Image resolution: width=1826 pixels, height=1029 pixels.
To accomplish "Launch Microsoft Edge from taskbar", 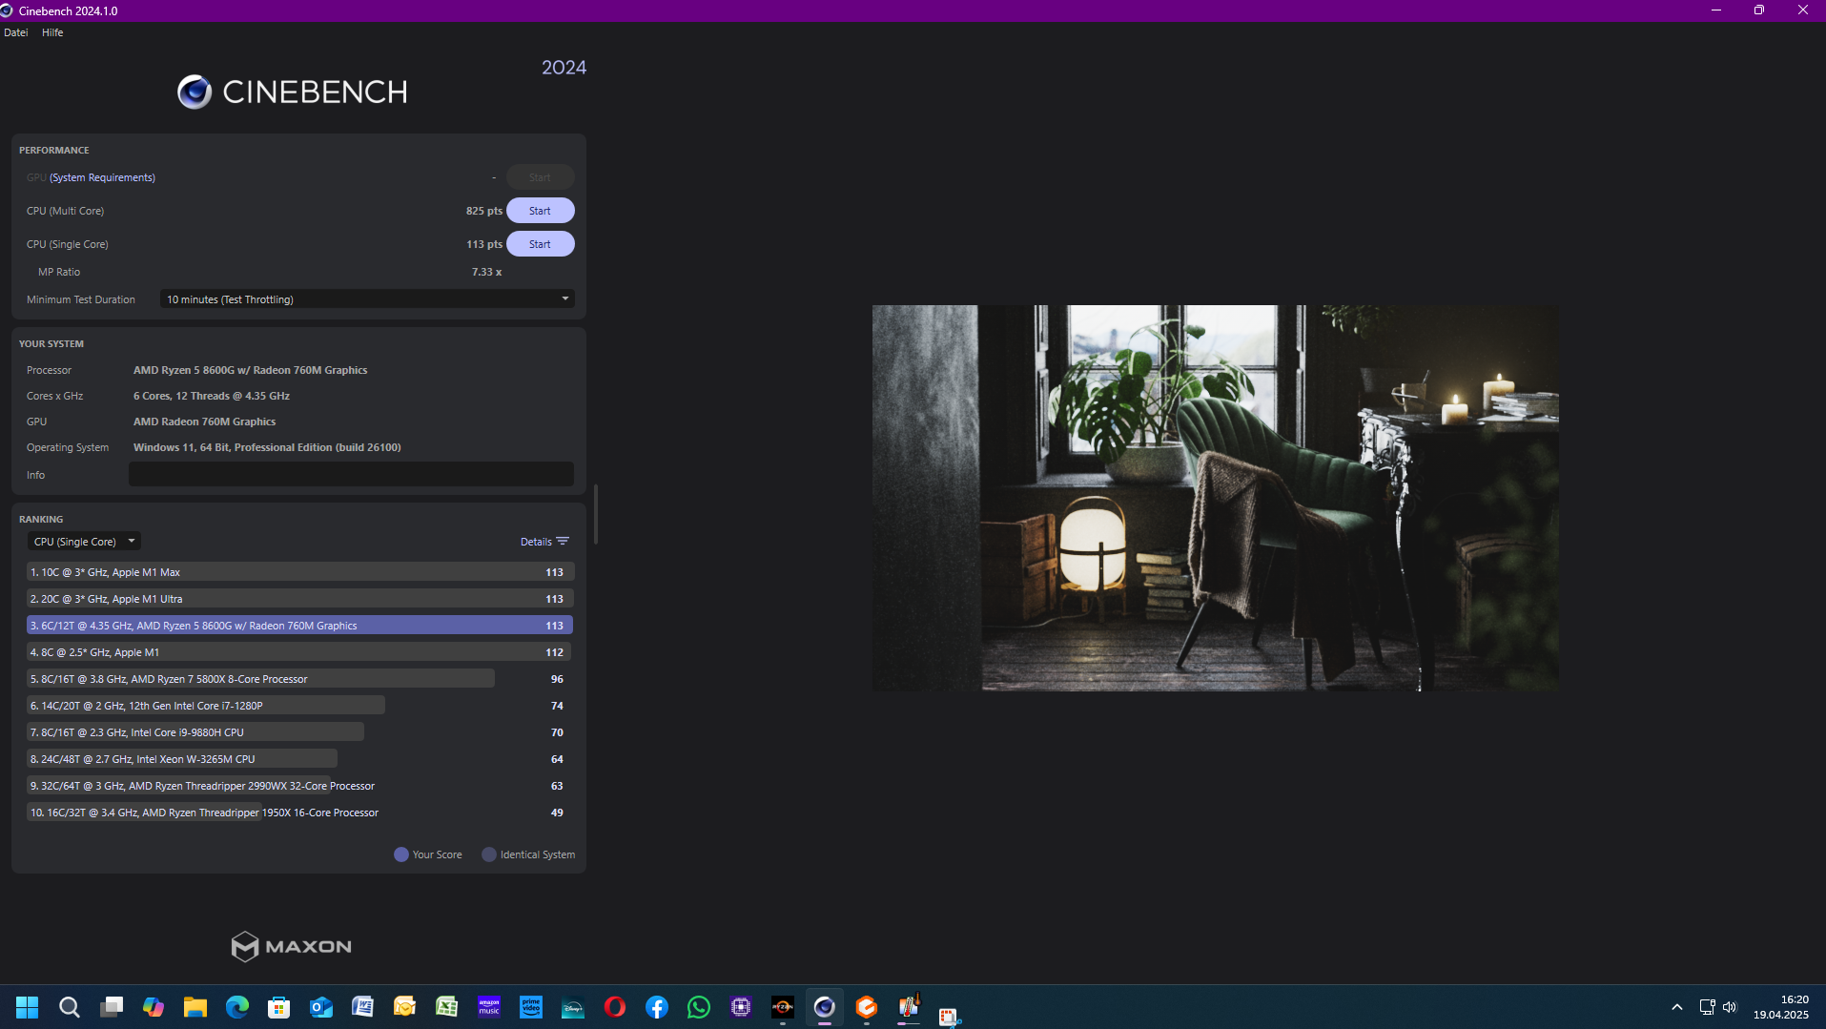I will (x=237, y=1007).
